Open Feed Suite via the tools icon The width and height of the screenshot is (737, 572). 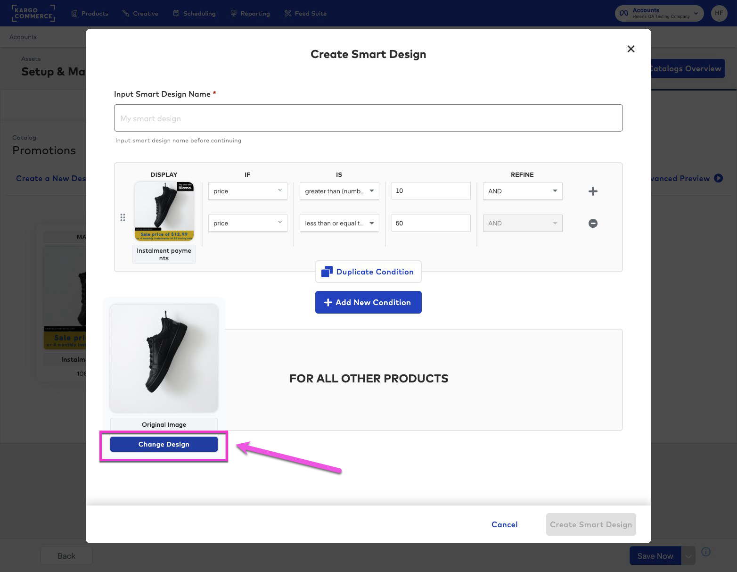tap(287, 13)
